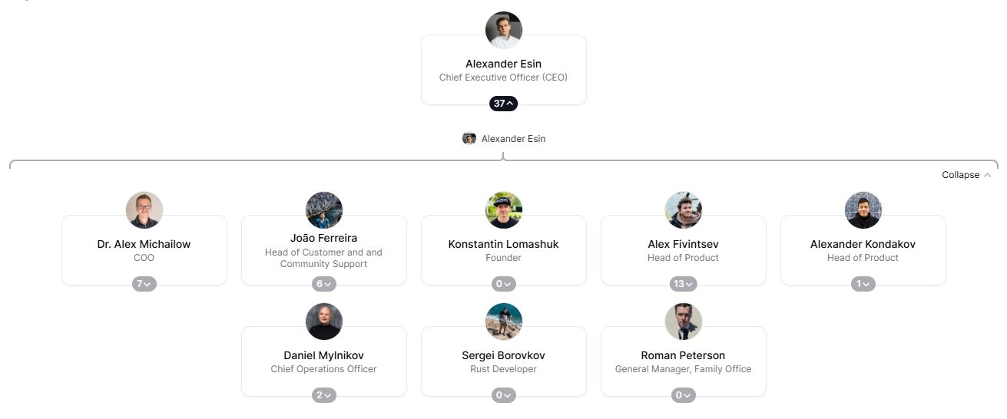The width and height of the screenshot is (1007, 419).
Task: Click Alexander Kondakov's avatar photo
Action: [x=863, y=210]
